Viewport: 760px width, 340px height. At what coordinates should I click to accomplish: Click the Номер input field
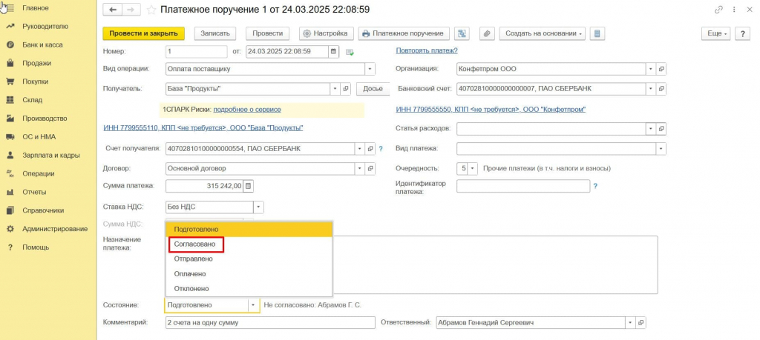(196, 51)
